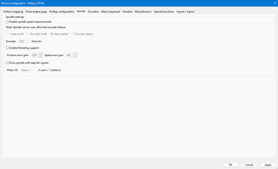Open the Encoders tab
The height and width of the screenshot is (169, 278).
coord(93,12)
